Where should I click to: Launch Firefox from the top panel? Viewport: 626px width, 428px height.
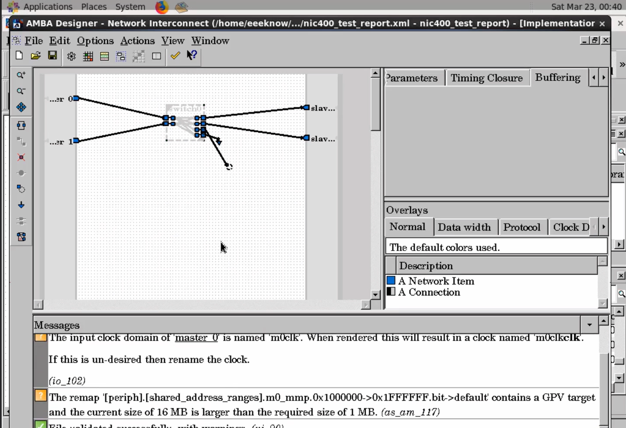(x=162, y=7)
